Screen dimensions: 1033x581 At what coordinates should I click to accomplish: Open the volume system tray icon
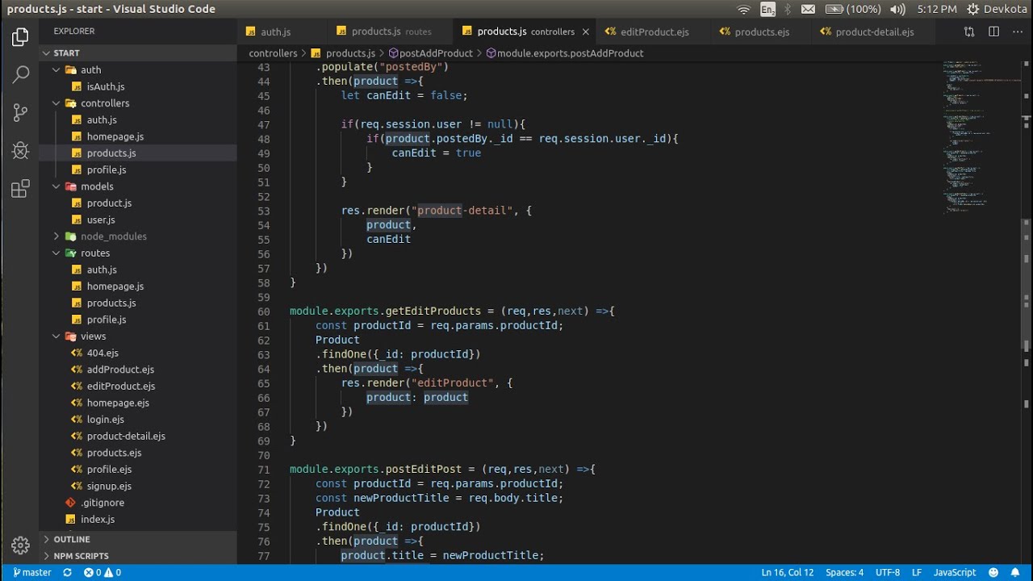click(x=897, y=9)
